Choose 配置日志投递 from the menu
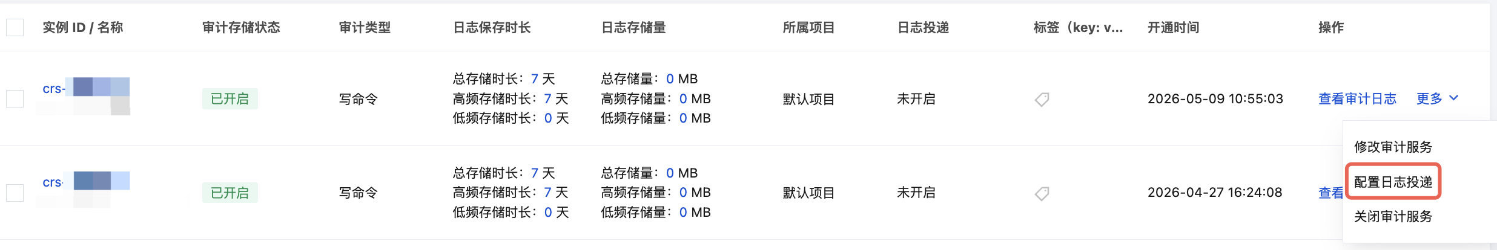1497x250 pixels. pos(1393,182)
